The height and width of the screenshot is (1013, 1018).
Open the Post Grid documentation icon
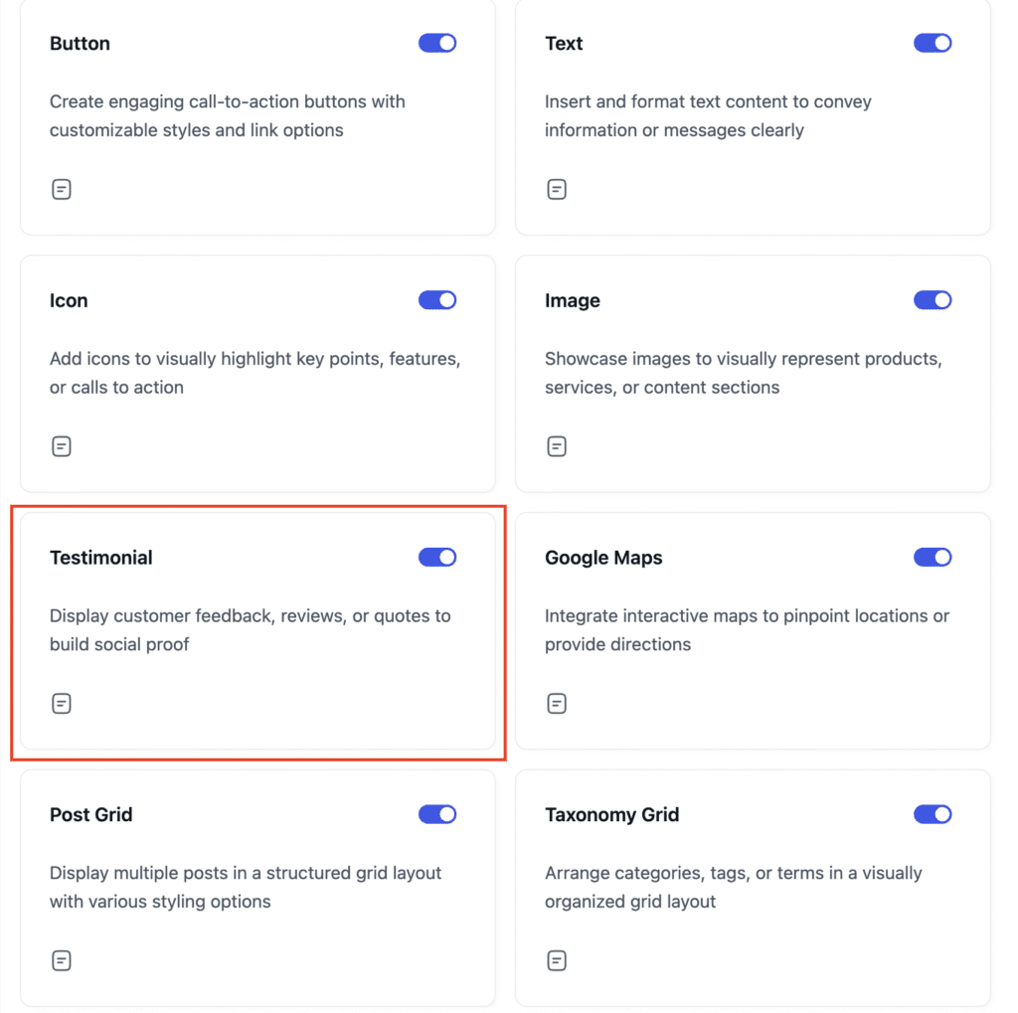click(x=61, y=960)
